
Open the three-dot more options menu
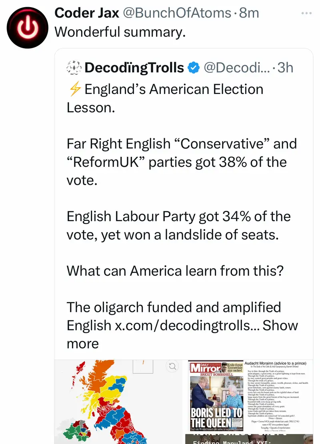(306, 13)
